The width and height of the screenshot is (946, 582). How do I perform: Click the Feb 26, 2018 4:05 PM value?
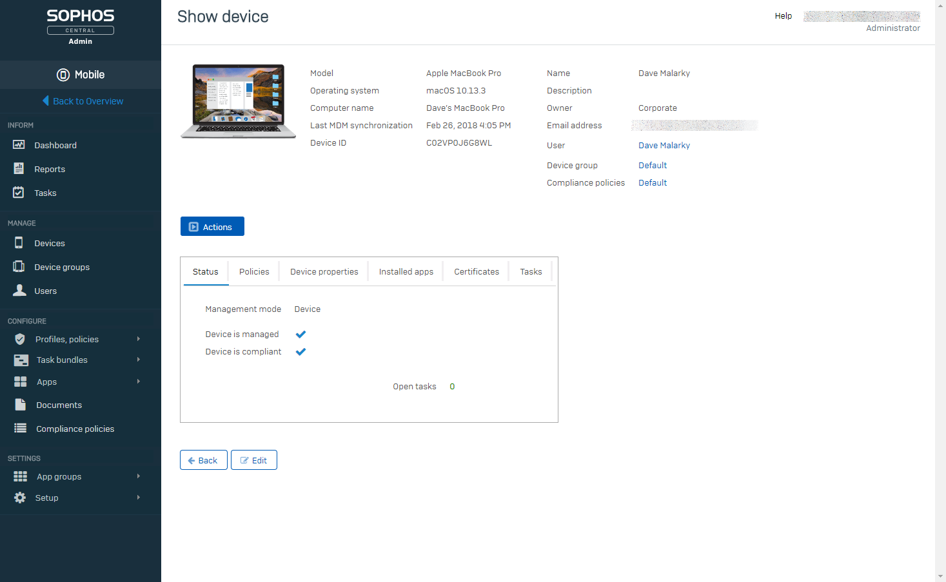tap(468, 125)
